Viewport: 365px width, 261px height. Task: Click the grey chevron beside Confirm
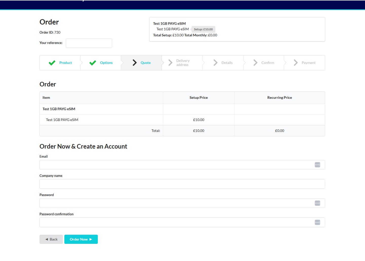coord(255,63)
